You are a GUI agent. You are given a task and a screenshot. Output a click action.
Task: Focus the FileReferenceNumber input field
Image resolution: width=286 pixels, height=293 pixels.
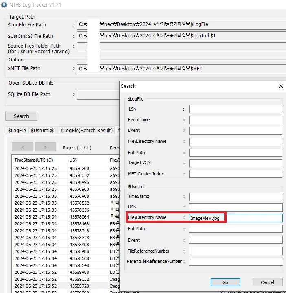click(x=235, y=251)
